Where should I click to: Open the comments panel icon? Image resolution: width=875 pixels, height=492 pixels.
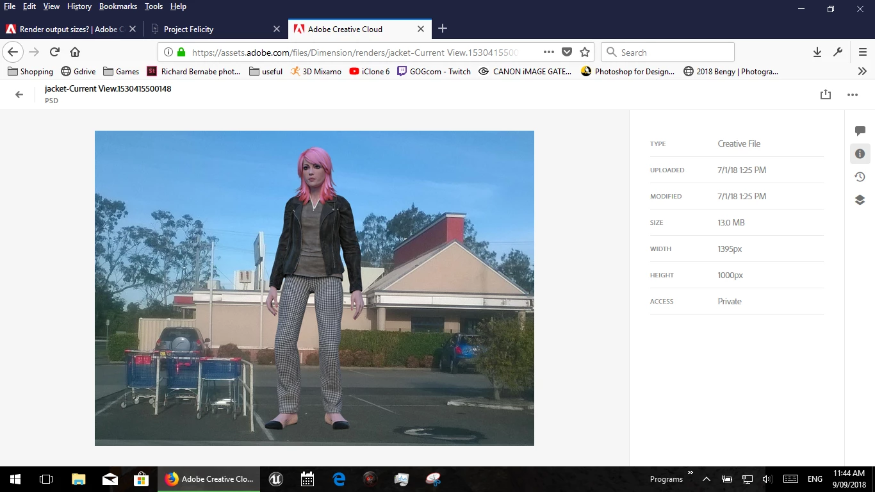click(860, 131)
